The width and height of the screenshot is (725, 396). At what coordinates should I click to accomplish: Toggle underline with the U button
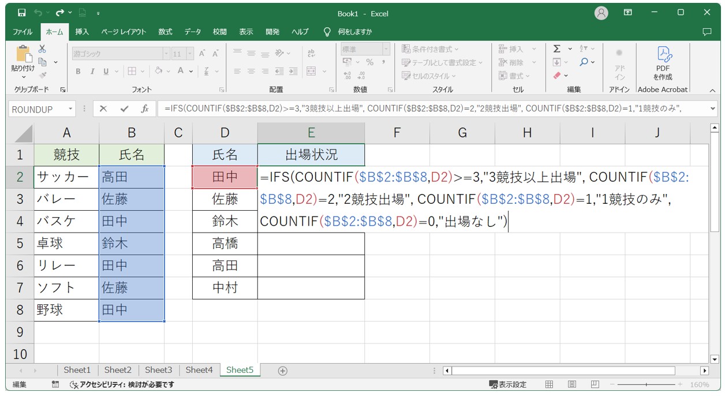coord(106,71)
